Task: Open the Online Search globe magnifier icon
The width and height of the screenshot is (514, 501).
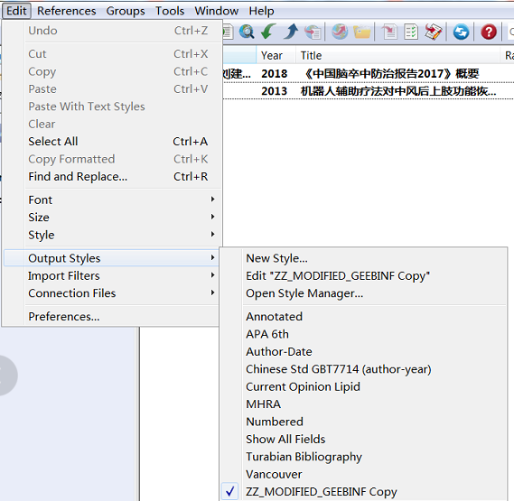Action: (247, 32)
